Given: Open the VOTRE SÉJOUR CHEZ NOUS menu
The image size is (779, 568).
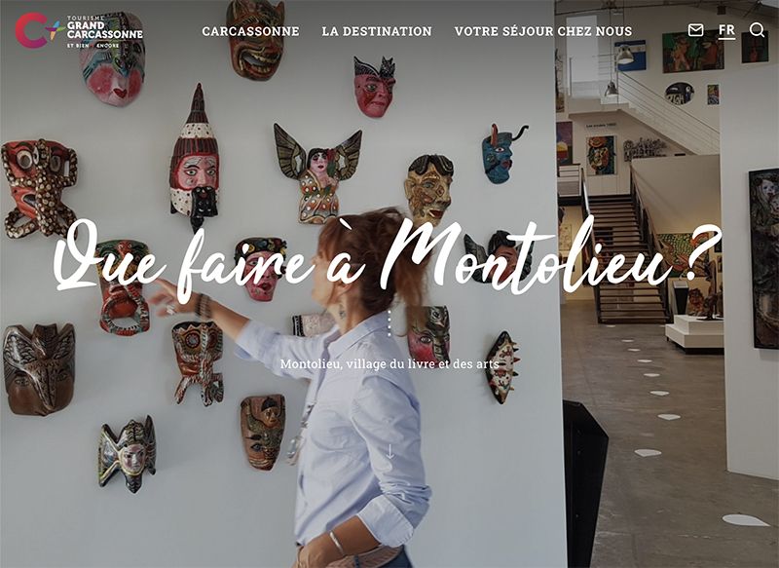Looking at the screenshot, I should (x=543, y=31).
